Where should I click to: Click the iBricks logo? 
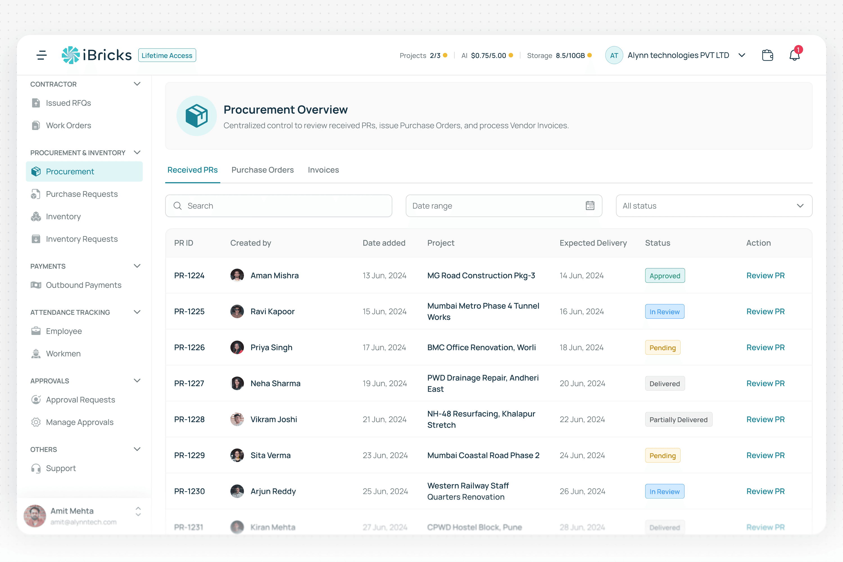(x=96, y=55)
